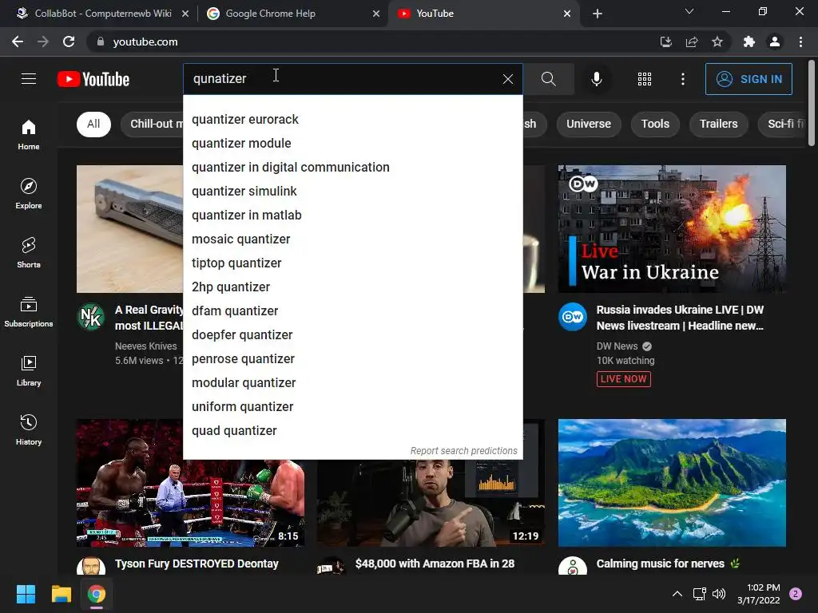818x613 pixels.
Task: Choose suggestion quantizer in matlab
Action: [352, 216]
